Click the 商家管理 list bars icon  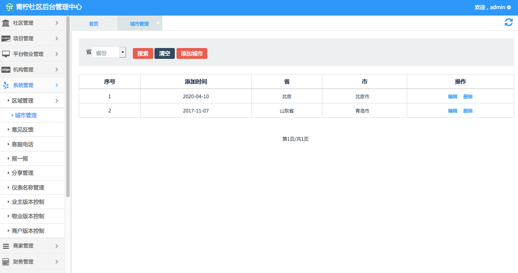click(x=6, y=246)
